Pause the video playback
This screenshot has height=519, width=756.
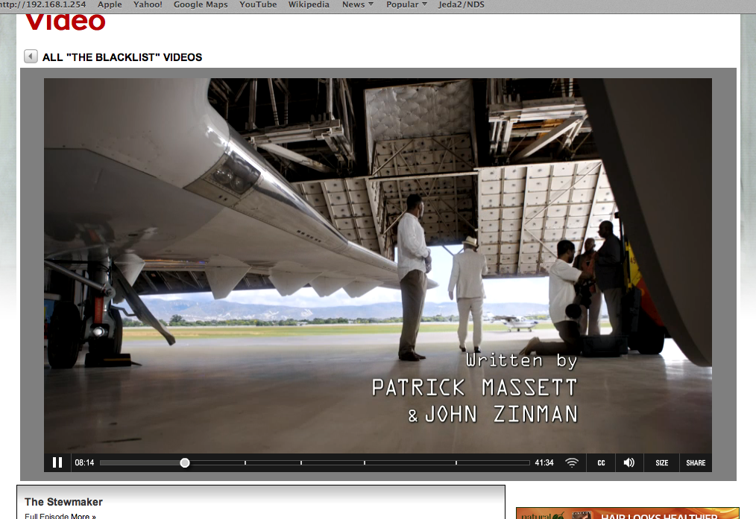(57, 462)
